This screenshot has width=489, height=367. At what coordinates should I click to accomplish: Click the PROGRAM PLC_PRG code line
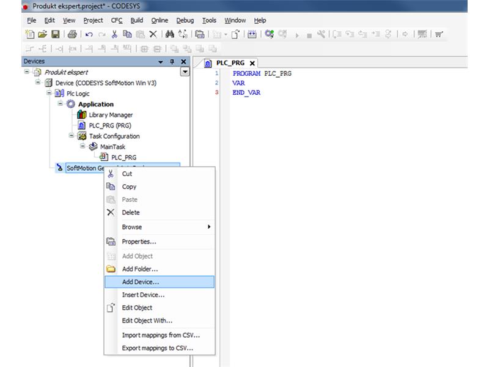click(262, 73)
